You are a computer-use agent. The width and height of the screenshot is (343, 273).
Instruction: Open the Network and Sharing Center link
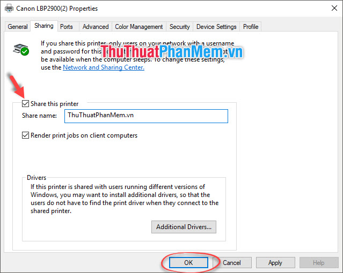104,67
